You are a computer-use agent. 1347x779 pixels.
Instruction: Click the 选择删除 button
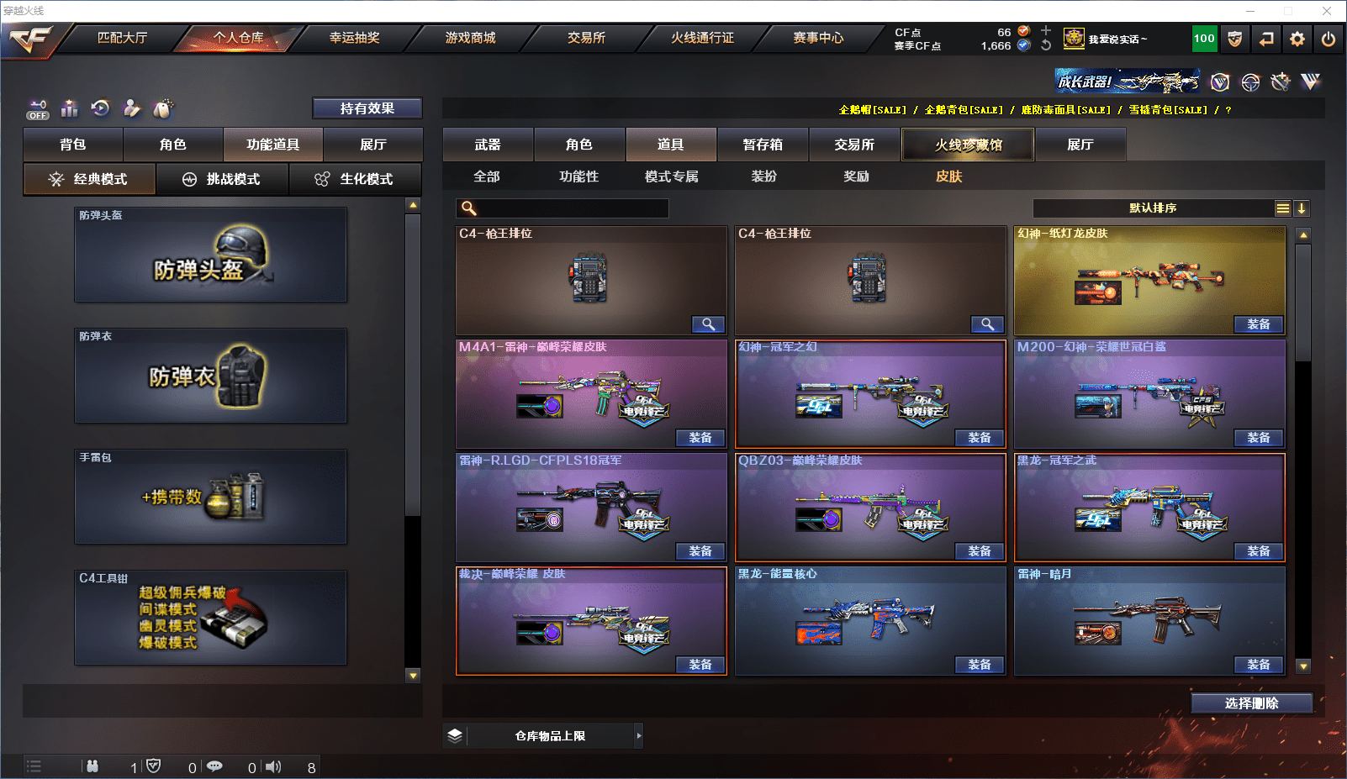(1252, 703)
